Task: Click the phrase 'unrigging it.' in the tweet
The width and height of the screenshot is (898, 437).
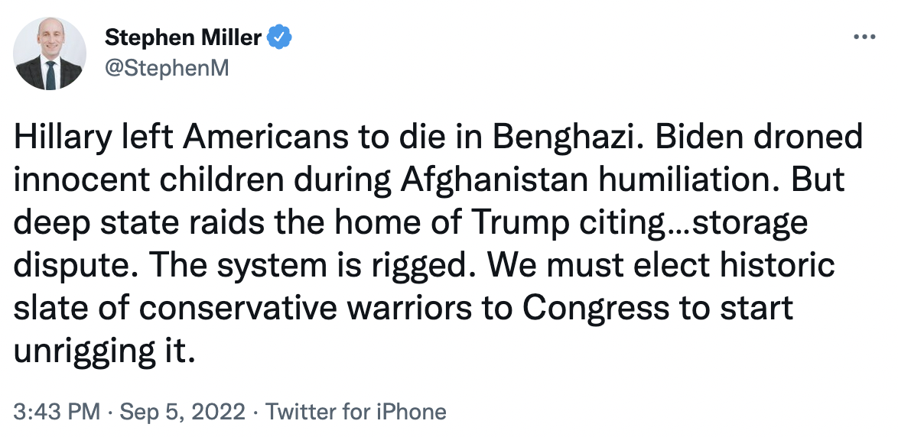Action: 105,351
